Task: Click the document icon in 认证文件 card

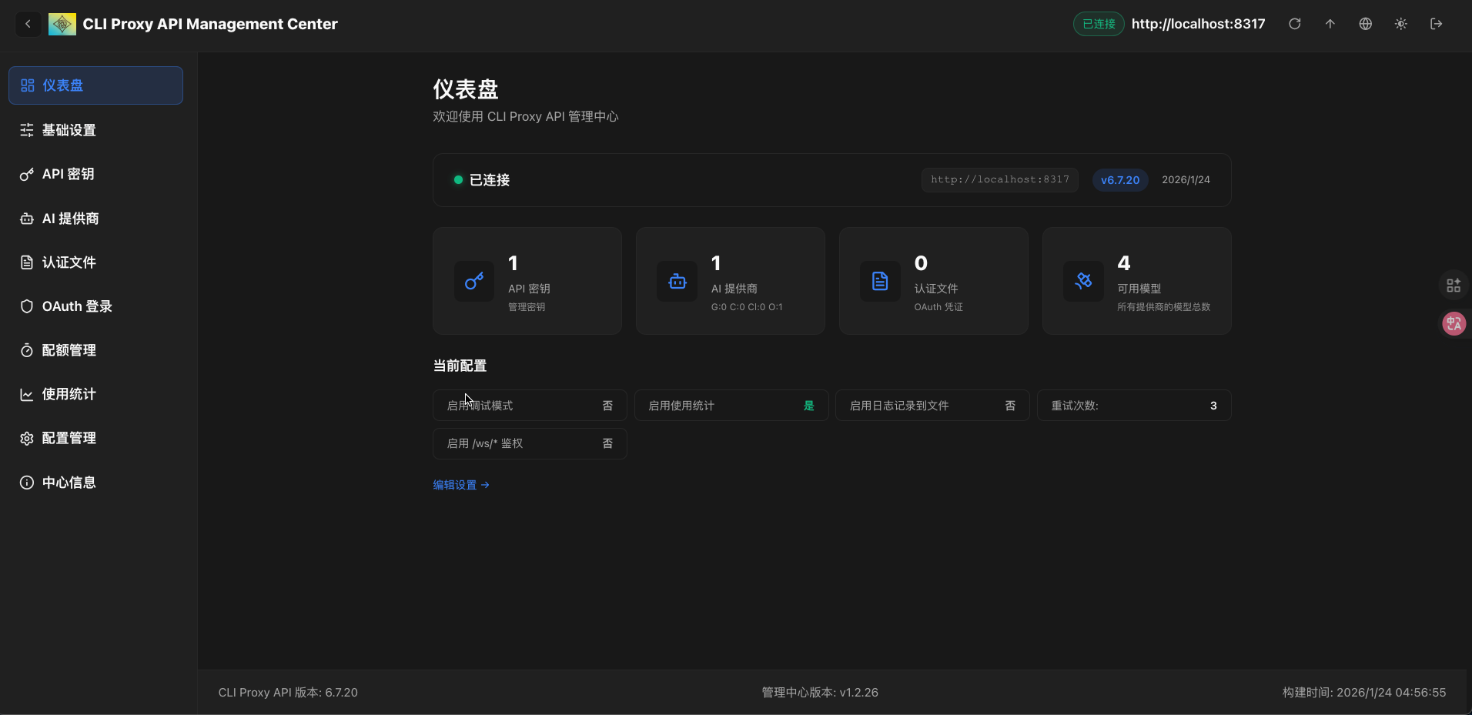Action: tap(880, 282)
